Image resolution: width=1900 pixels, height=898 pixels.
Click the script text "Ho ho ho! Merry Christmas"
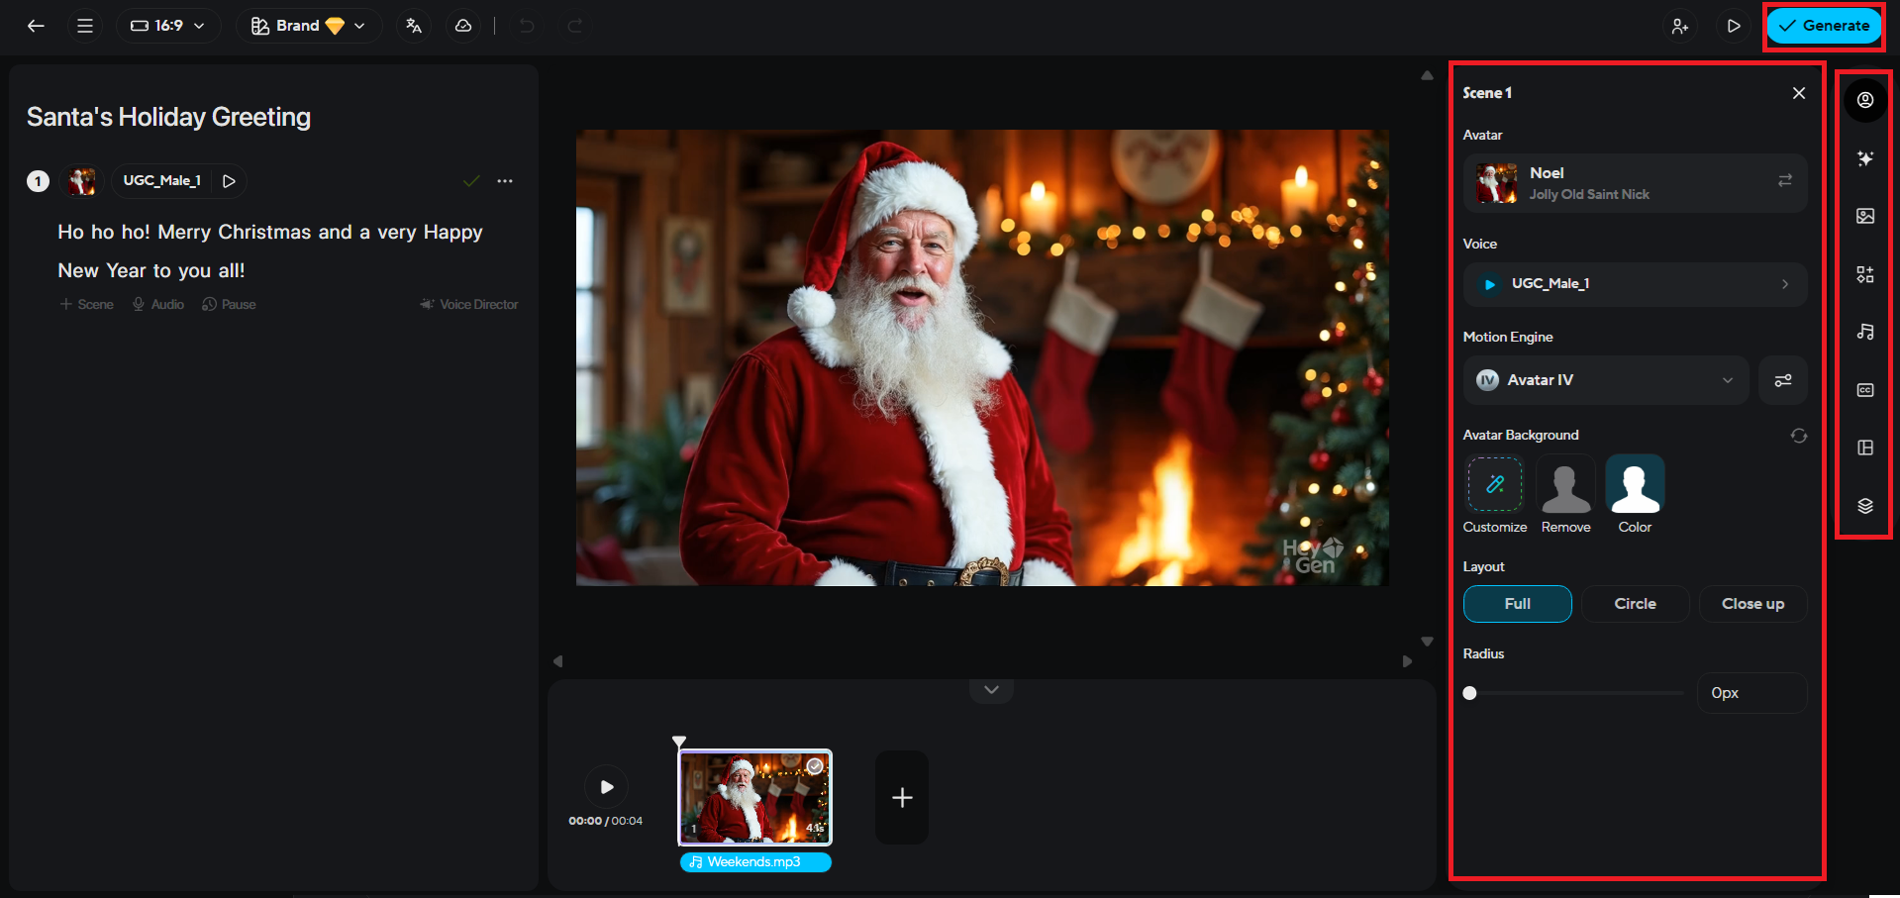pos(184,233)
